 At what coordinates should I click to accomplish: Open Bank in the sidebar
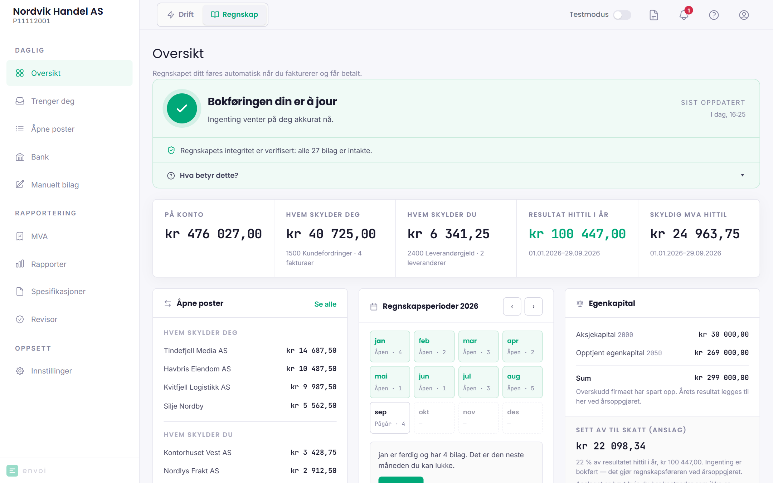(69, 157)
